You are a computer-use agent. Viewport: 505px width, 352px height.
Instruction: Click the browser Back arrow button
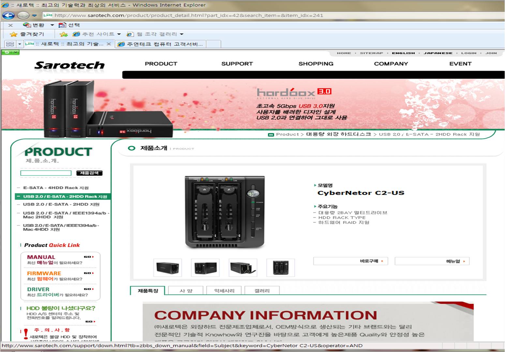click(9, 15)
